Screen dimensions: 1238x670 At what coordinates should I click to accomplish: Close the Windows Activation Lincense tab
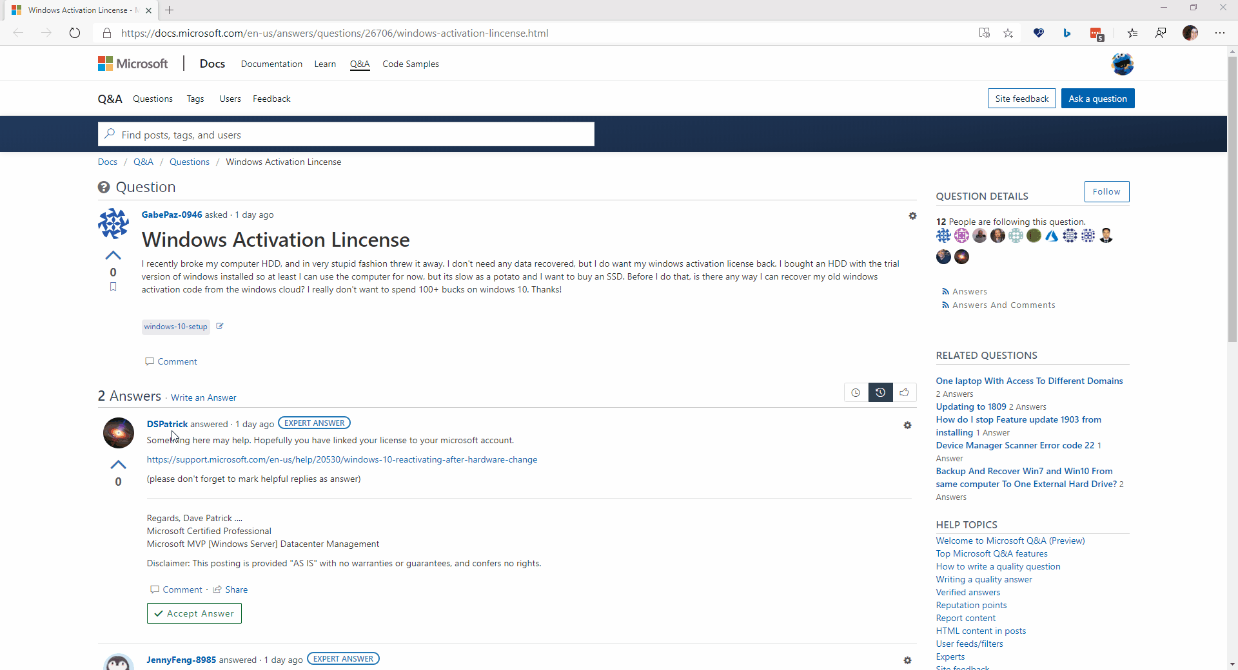click(x=148, y=10)
